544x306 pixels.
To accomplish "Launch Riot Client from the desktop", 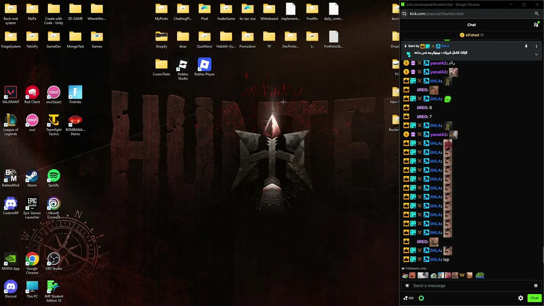I will tap(32, 95).
